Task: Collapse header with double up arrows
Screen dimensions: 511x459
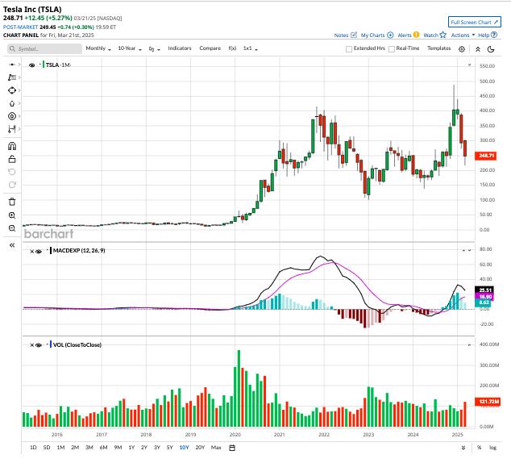Action: point(477,49)
